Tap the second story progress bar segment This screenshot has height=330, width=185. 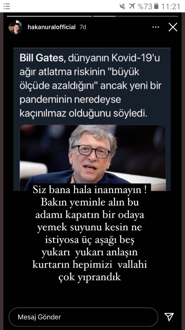pos(136,16)
